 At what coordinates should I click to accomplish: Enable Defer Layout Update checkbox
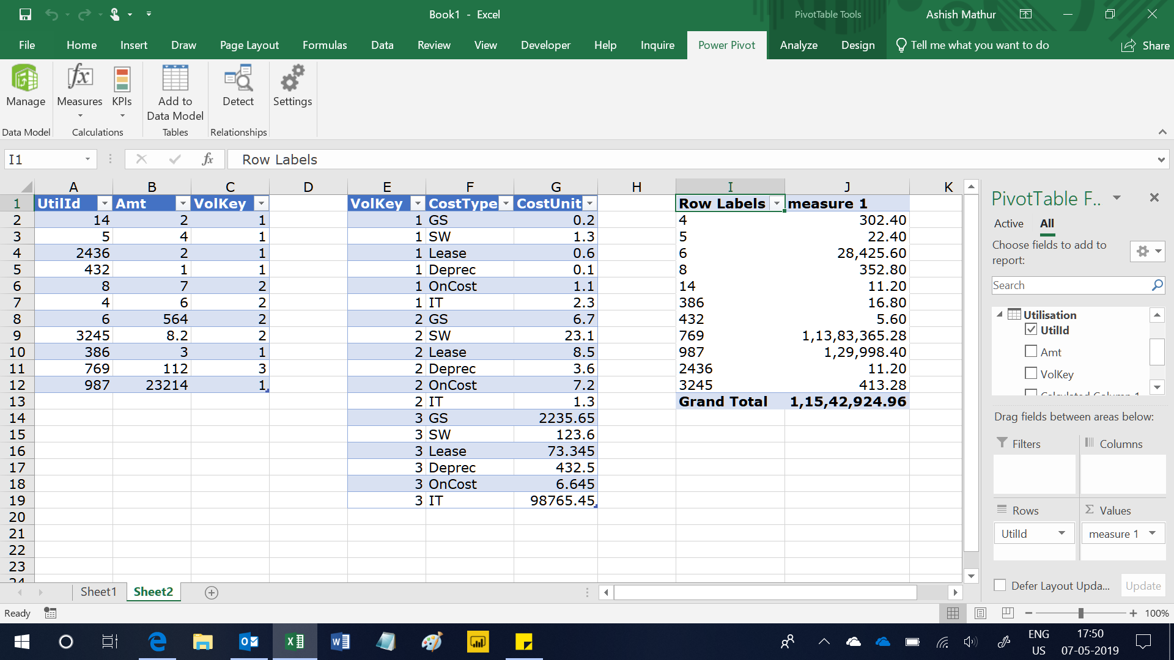(x=1000, y=585)
